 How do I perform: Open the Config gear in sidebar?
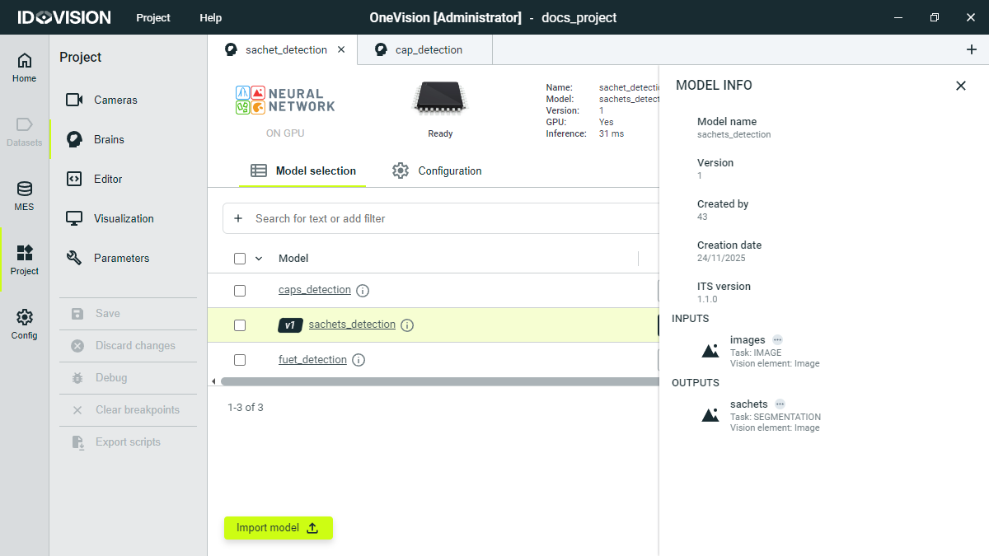[25, 324]
